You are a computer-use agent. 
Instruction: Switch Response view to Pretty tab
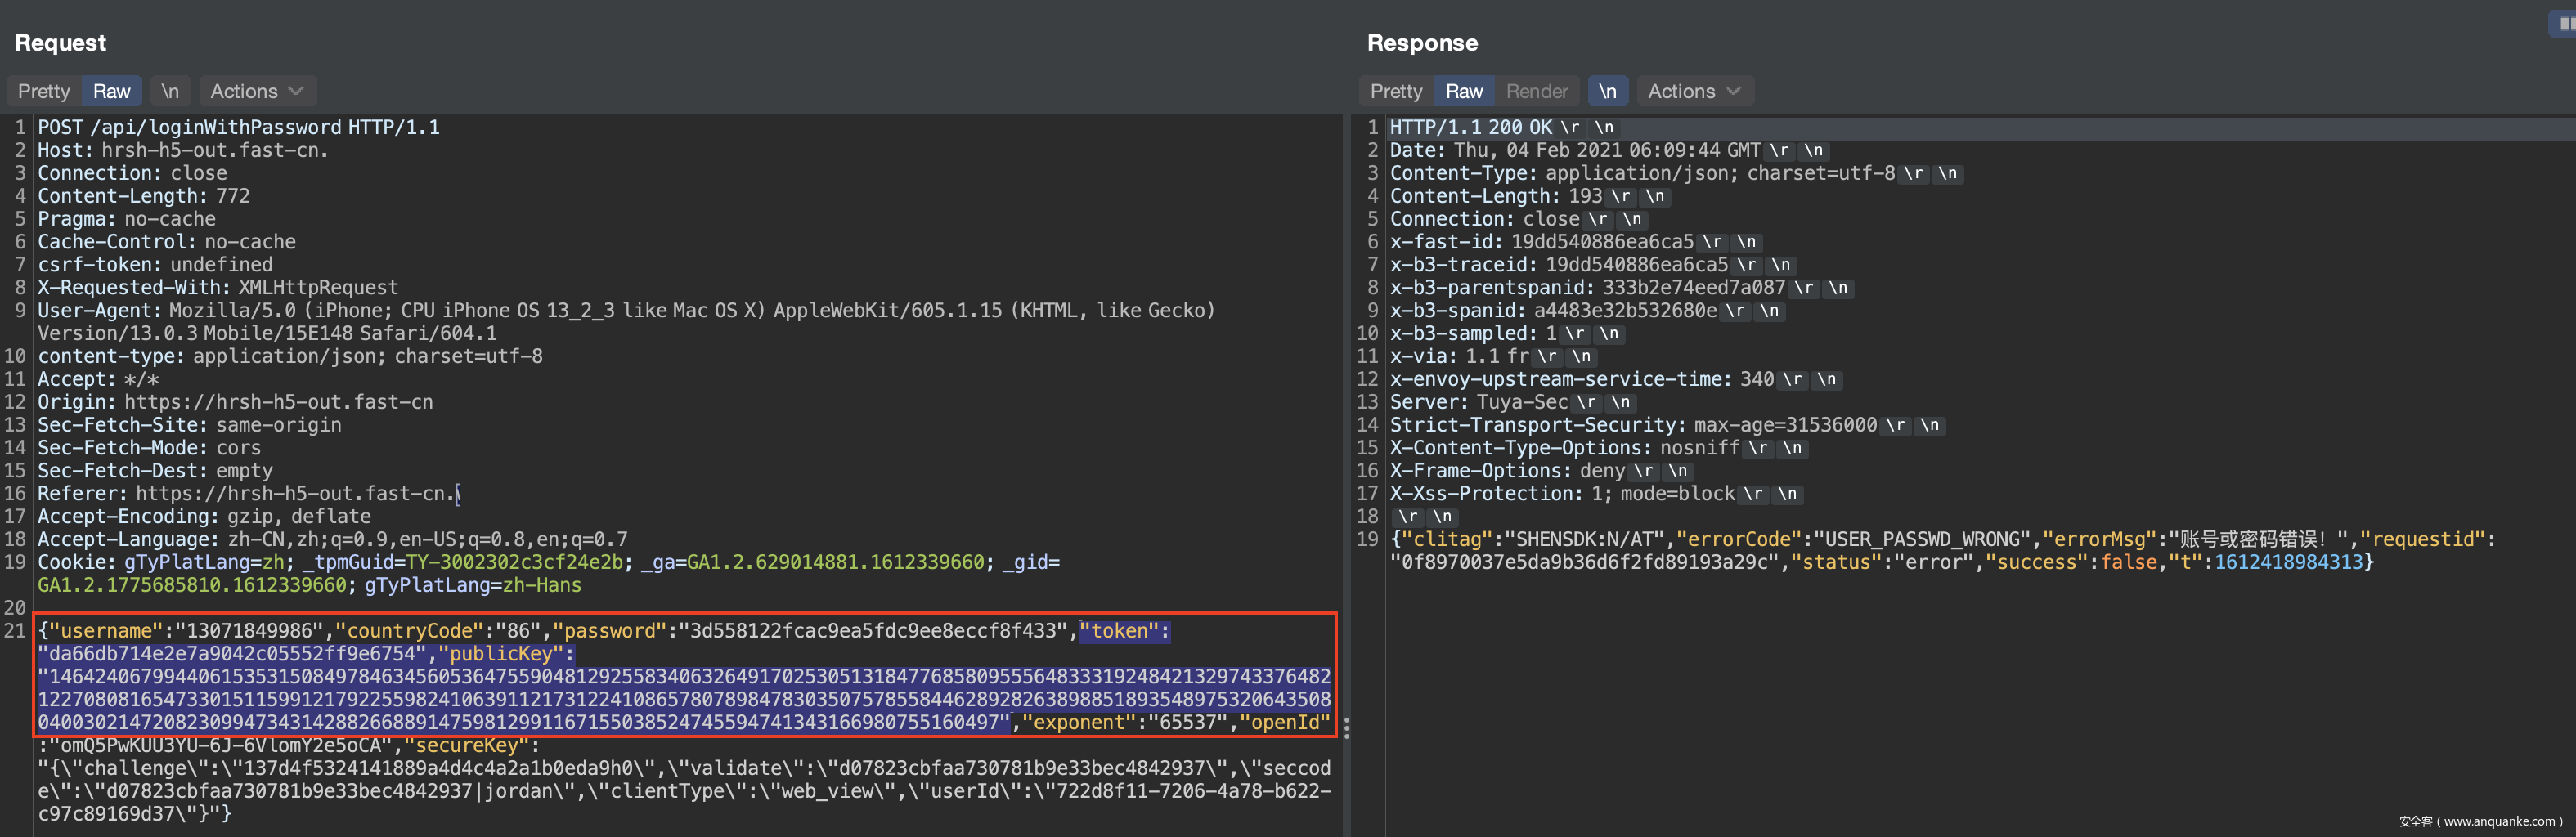click(1396, 91)
